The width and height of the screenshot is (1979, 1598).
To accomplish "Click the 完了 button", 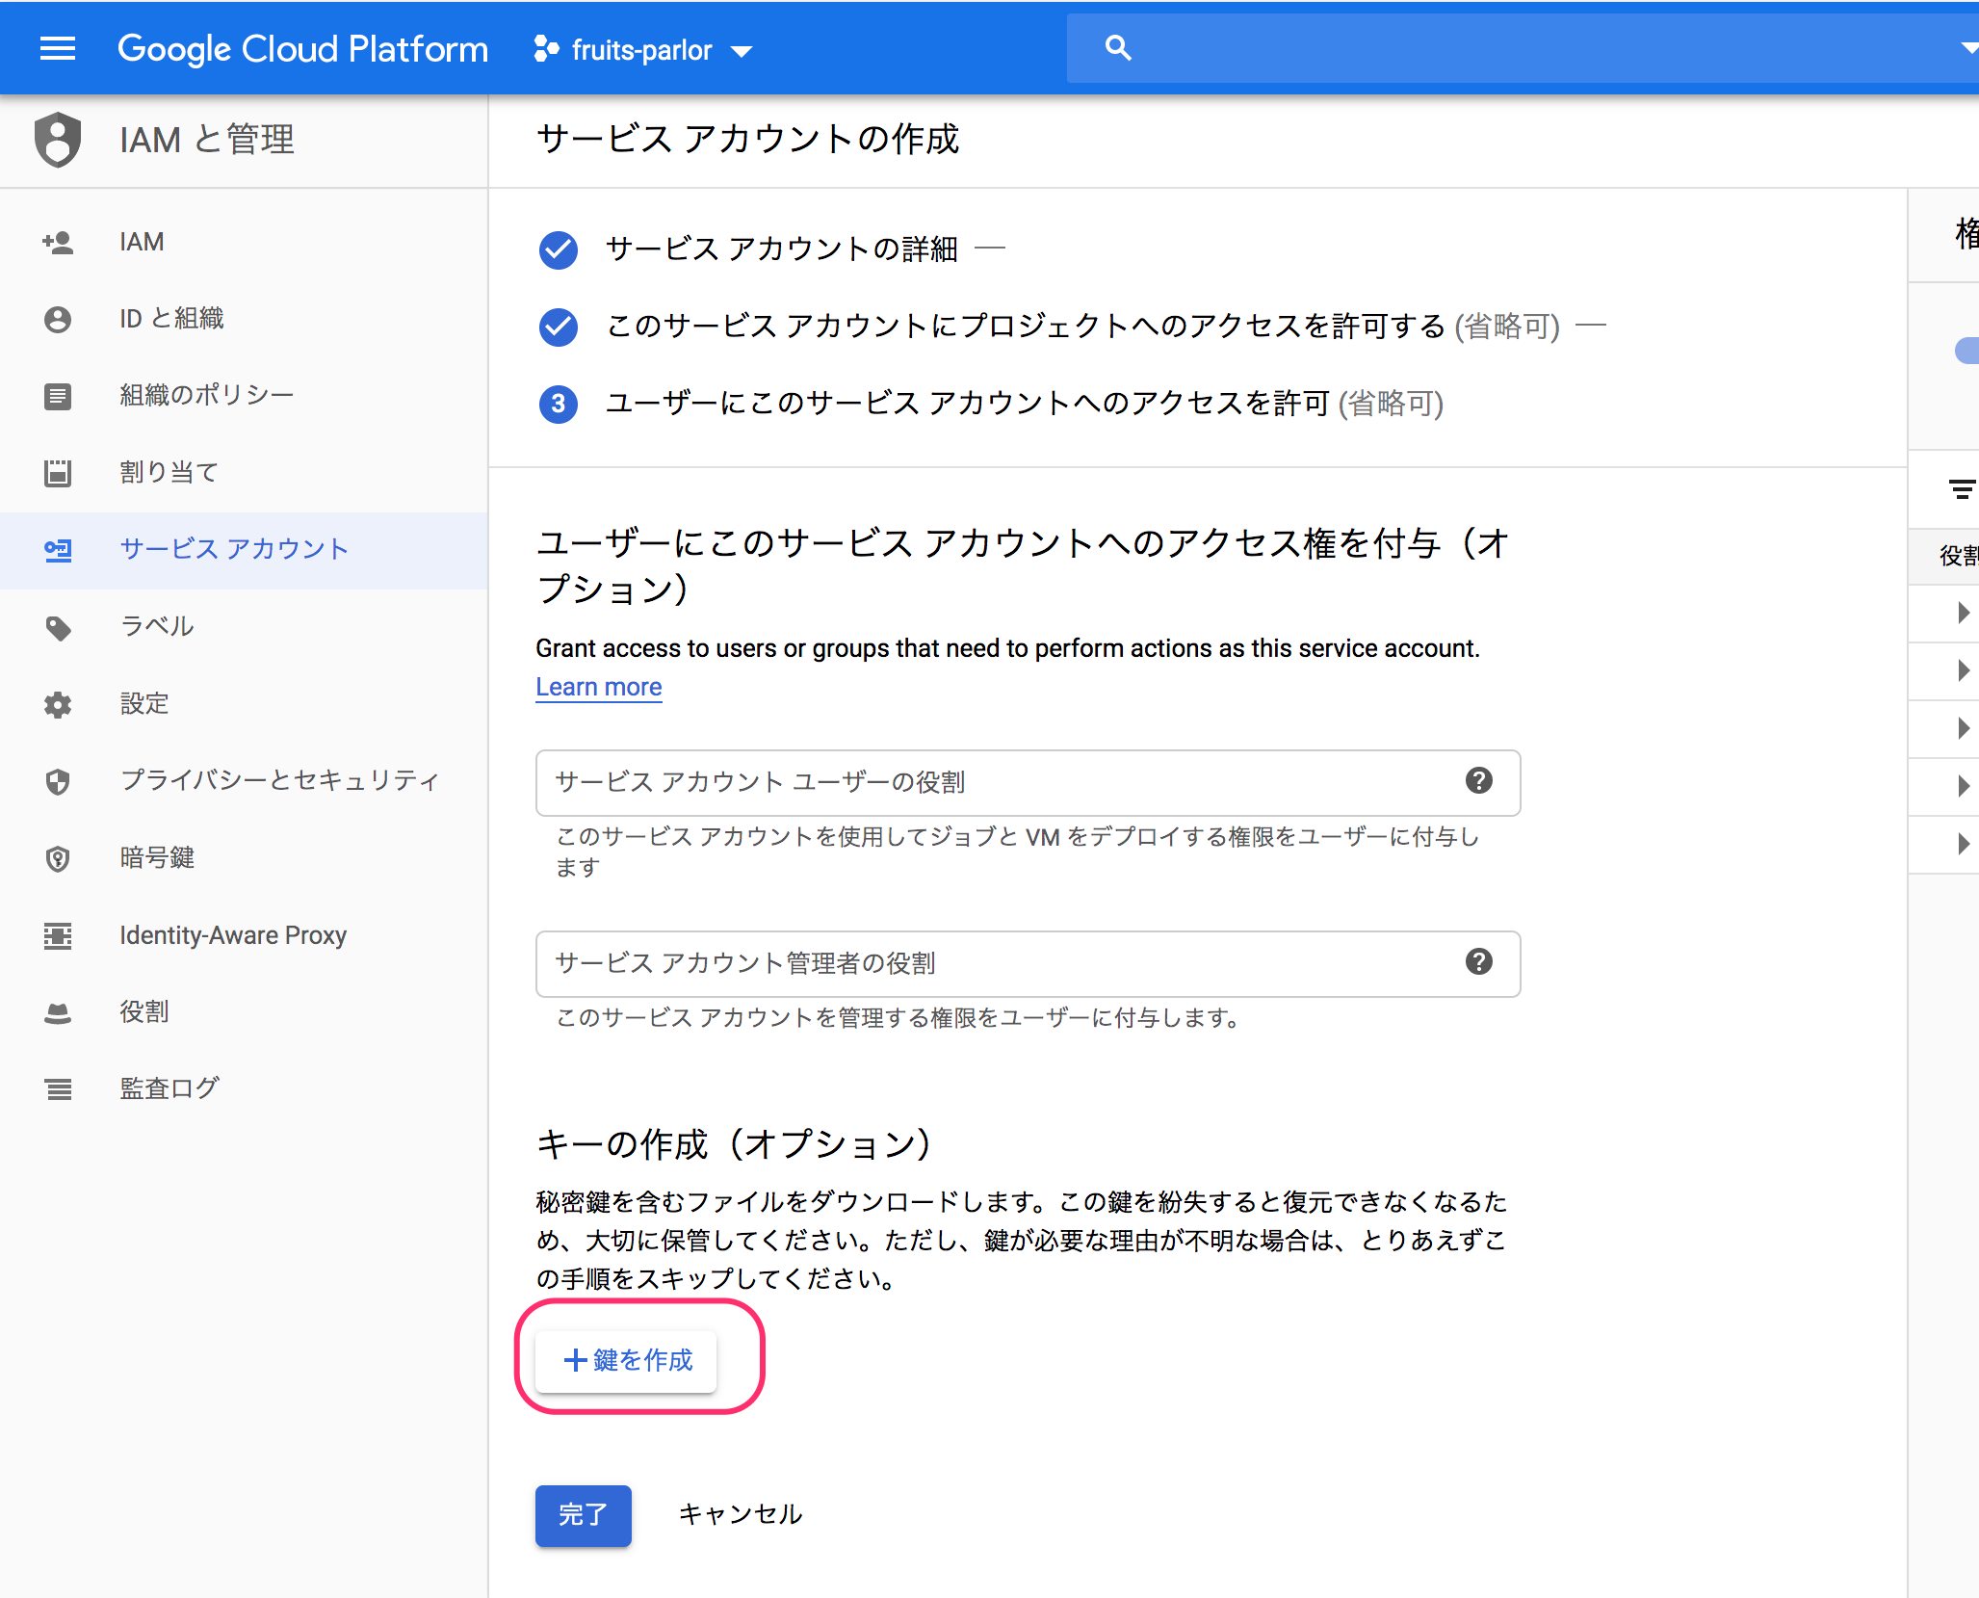I will [583, 1514].
